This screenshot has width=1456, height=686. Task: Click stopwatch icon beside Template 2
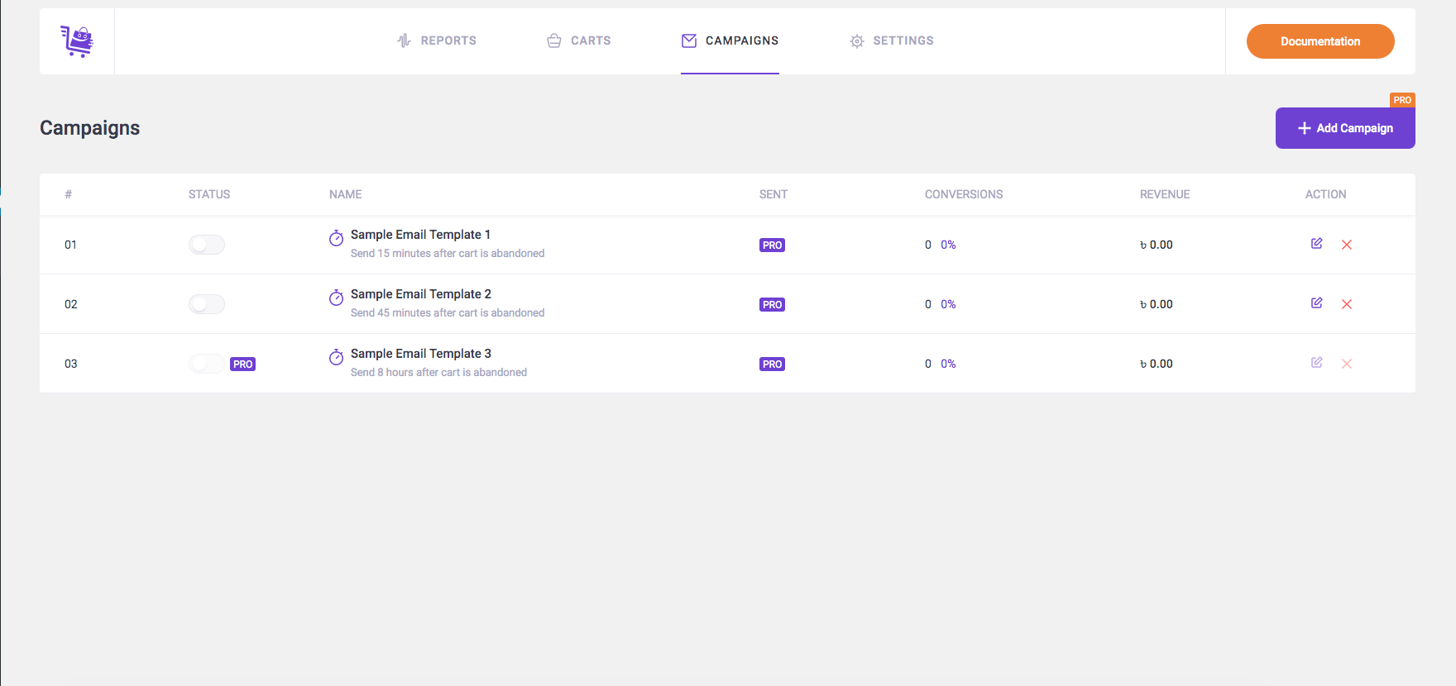click(336, 298)
